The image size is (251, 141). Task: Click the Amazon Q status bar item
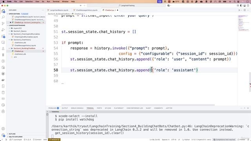(x=54, y=139)
